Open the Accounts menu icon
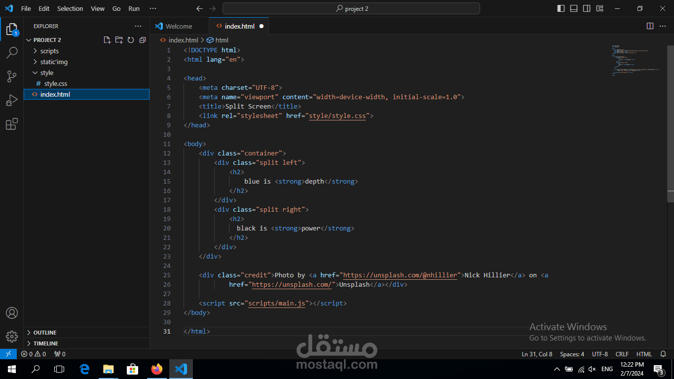This screenshot has width=674, height=379. (x=12, y=313)
